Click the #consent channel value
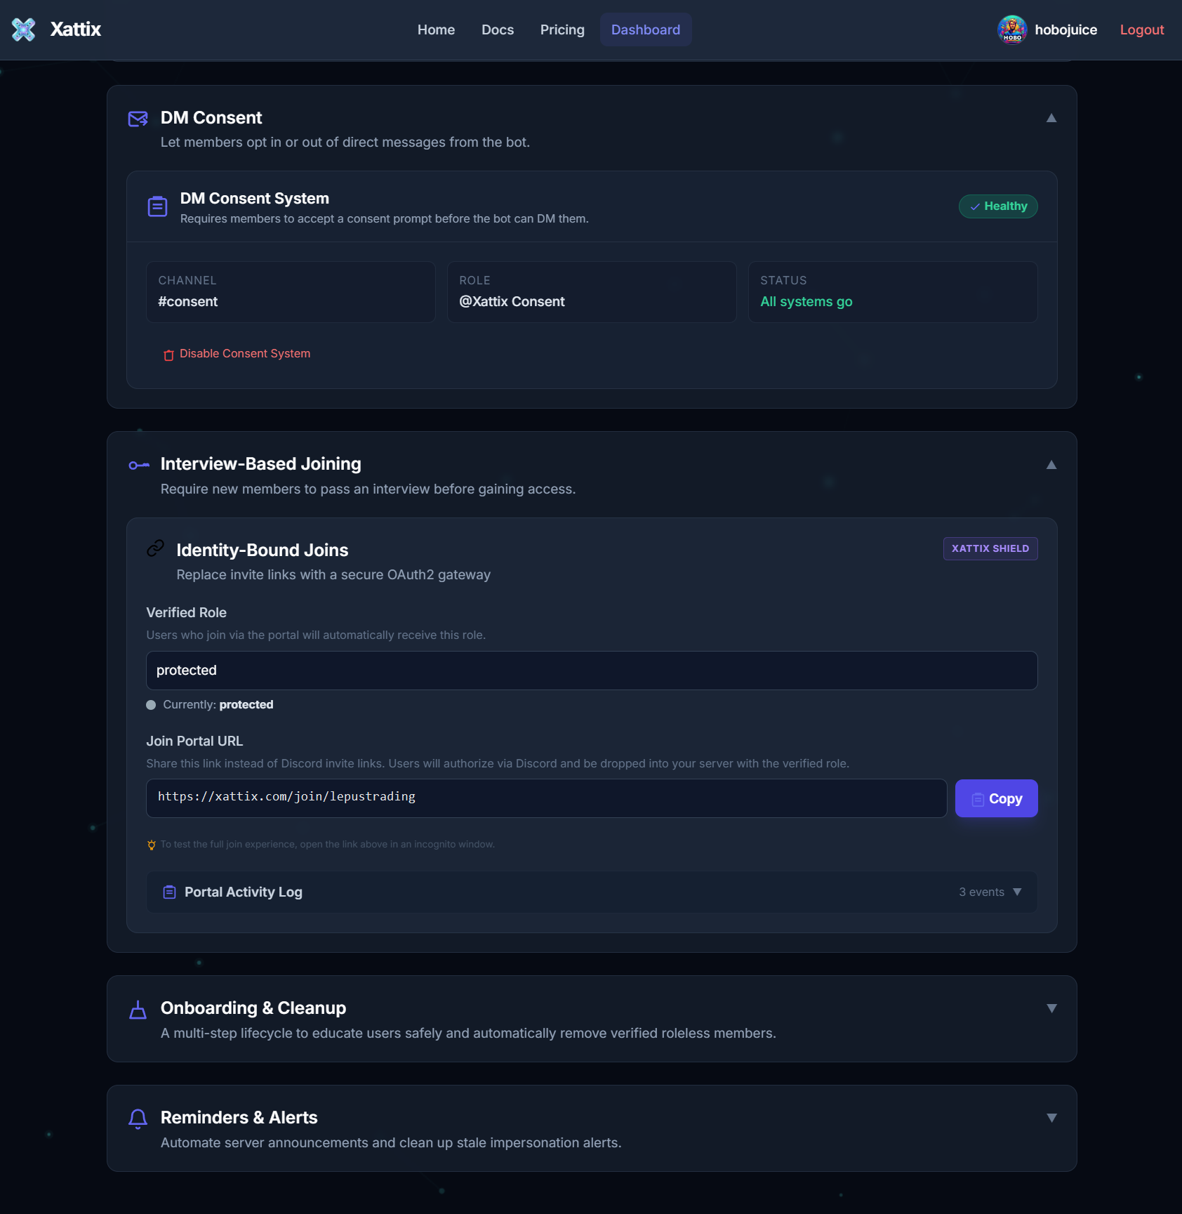The image size is (1182, 1214). (188, 302)
